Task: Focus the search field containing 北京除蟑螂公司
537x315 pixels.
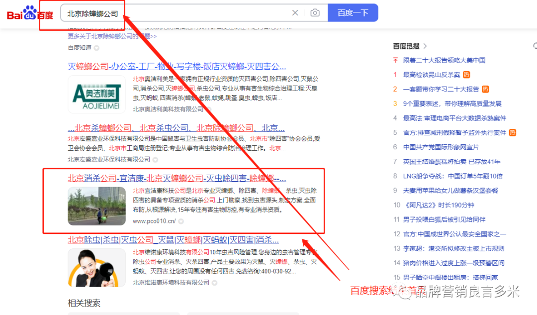Action: pyautogui.click(x=194, y=13)
